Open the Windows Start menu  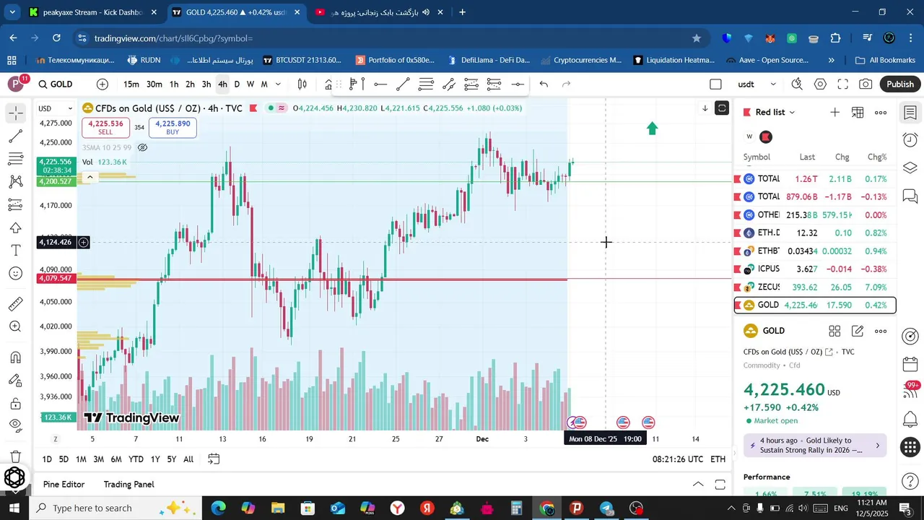coord(14,508)
